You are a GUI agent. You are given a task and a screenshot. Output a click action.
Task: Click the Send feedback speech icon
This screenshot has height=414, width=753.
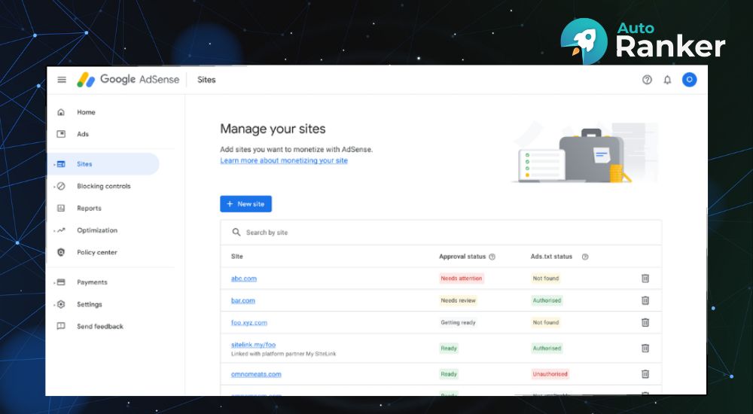click(61, 327)
